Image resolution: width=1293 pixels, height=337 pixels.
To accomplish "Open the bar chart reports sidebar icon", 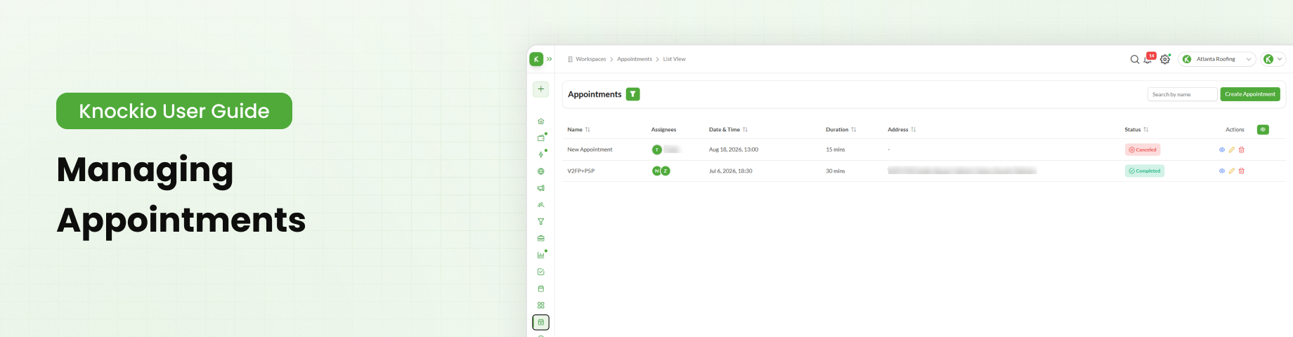I will 540,255.
